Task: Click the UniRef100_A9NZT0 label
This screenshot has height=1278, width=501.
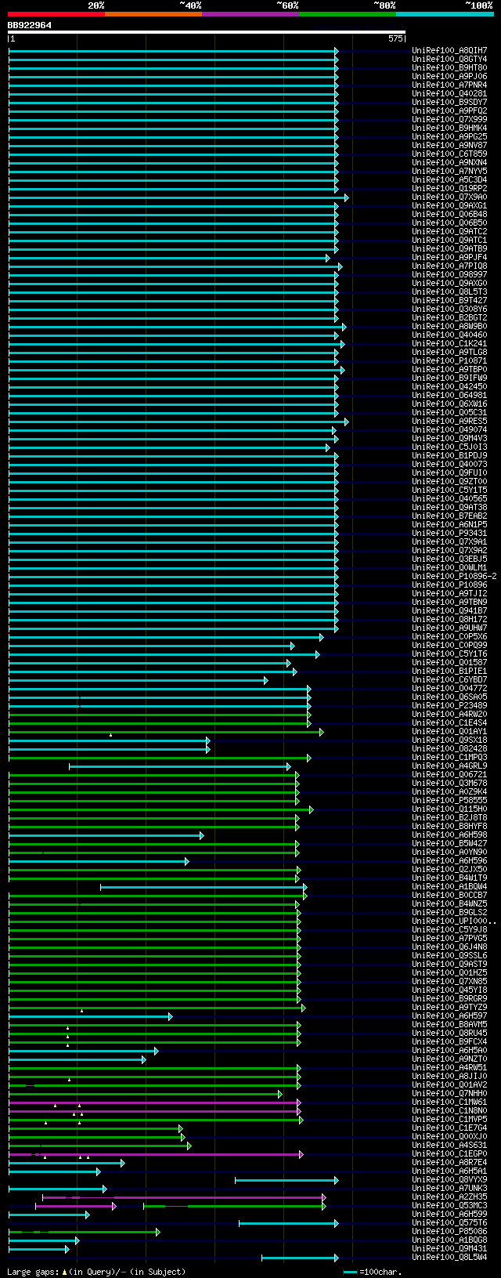Action: 449,1059
